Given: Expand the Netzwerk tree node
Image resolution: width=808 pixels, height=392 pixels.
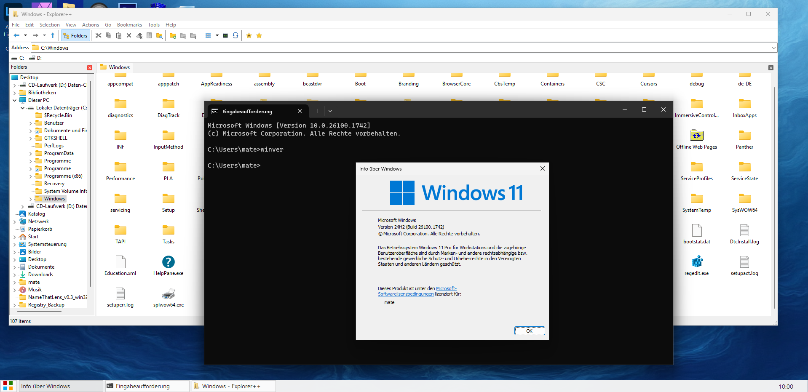Looking at the screenshot, I should coord(15,221).
